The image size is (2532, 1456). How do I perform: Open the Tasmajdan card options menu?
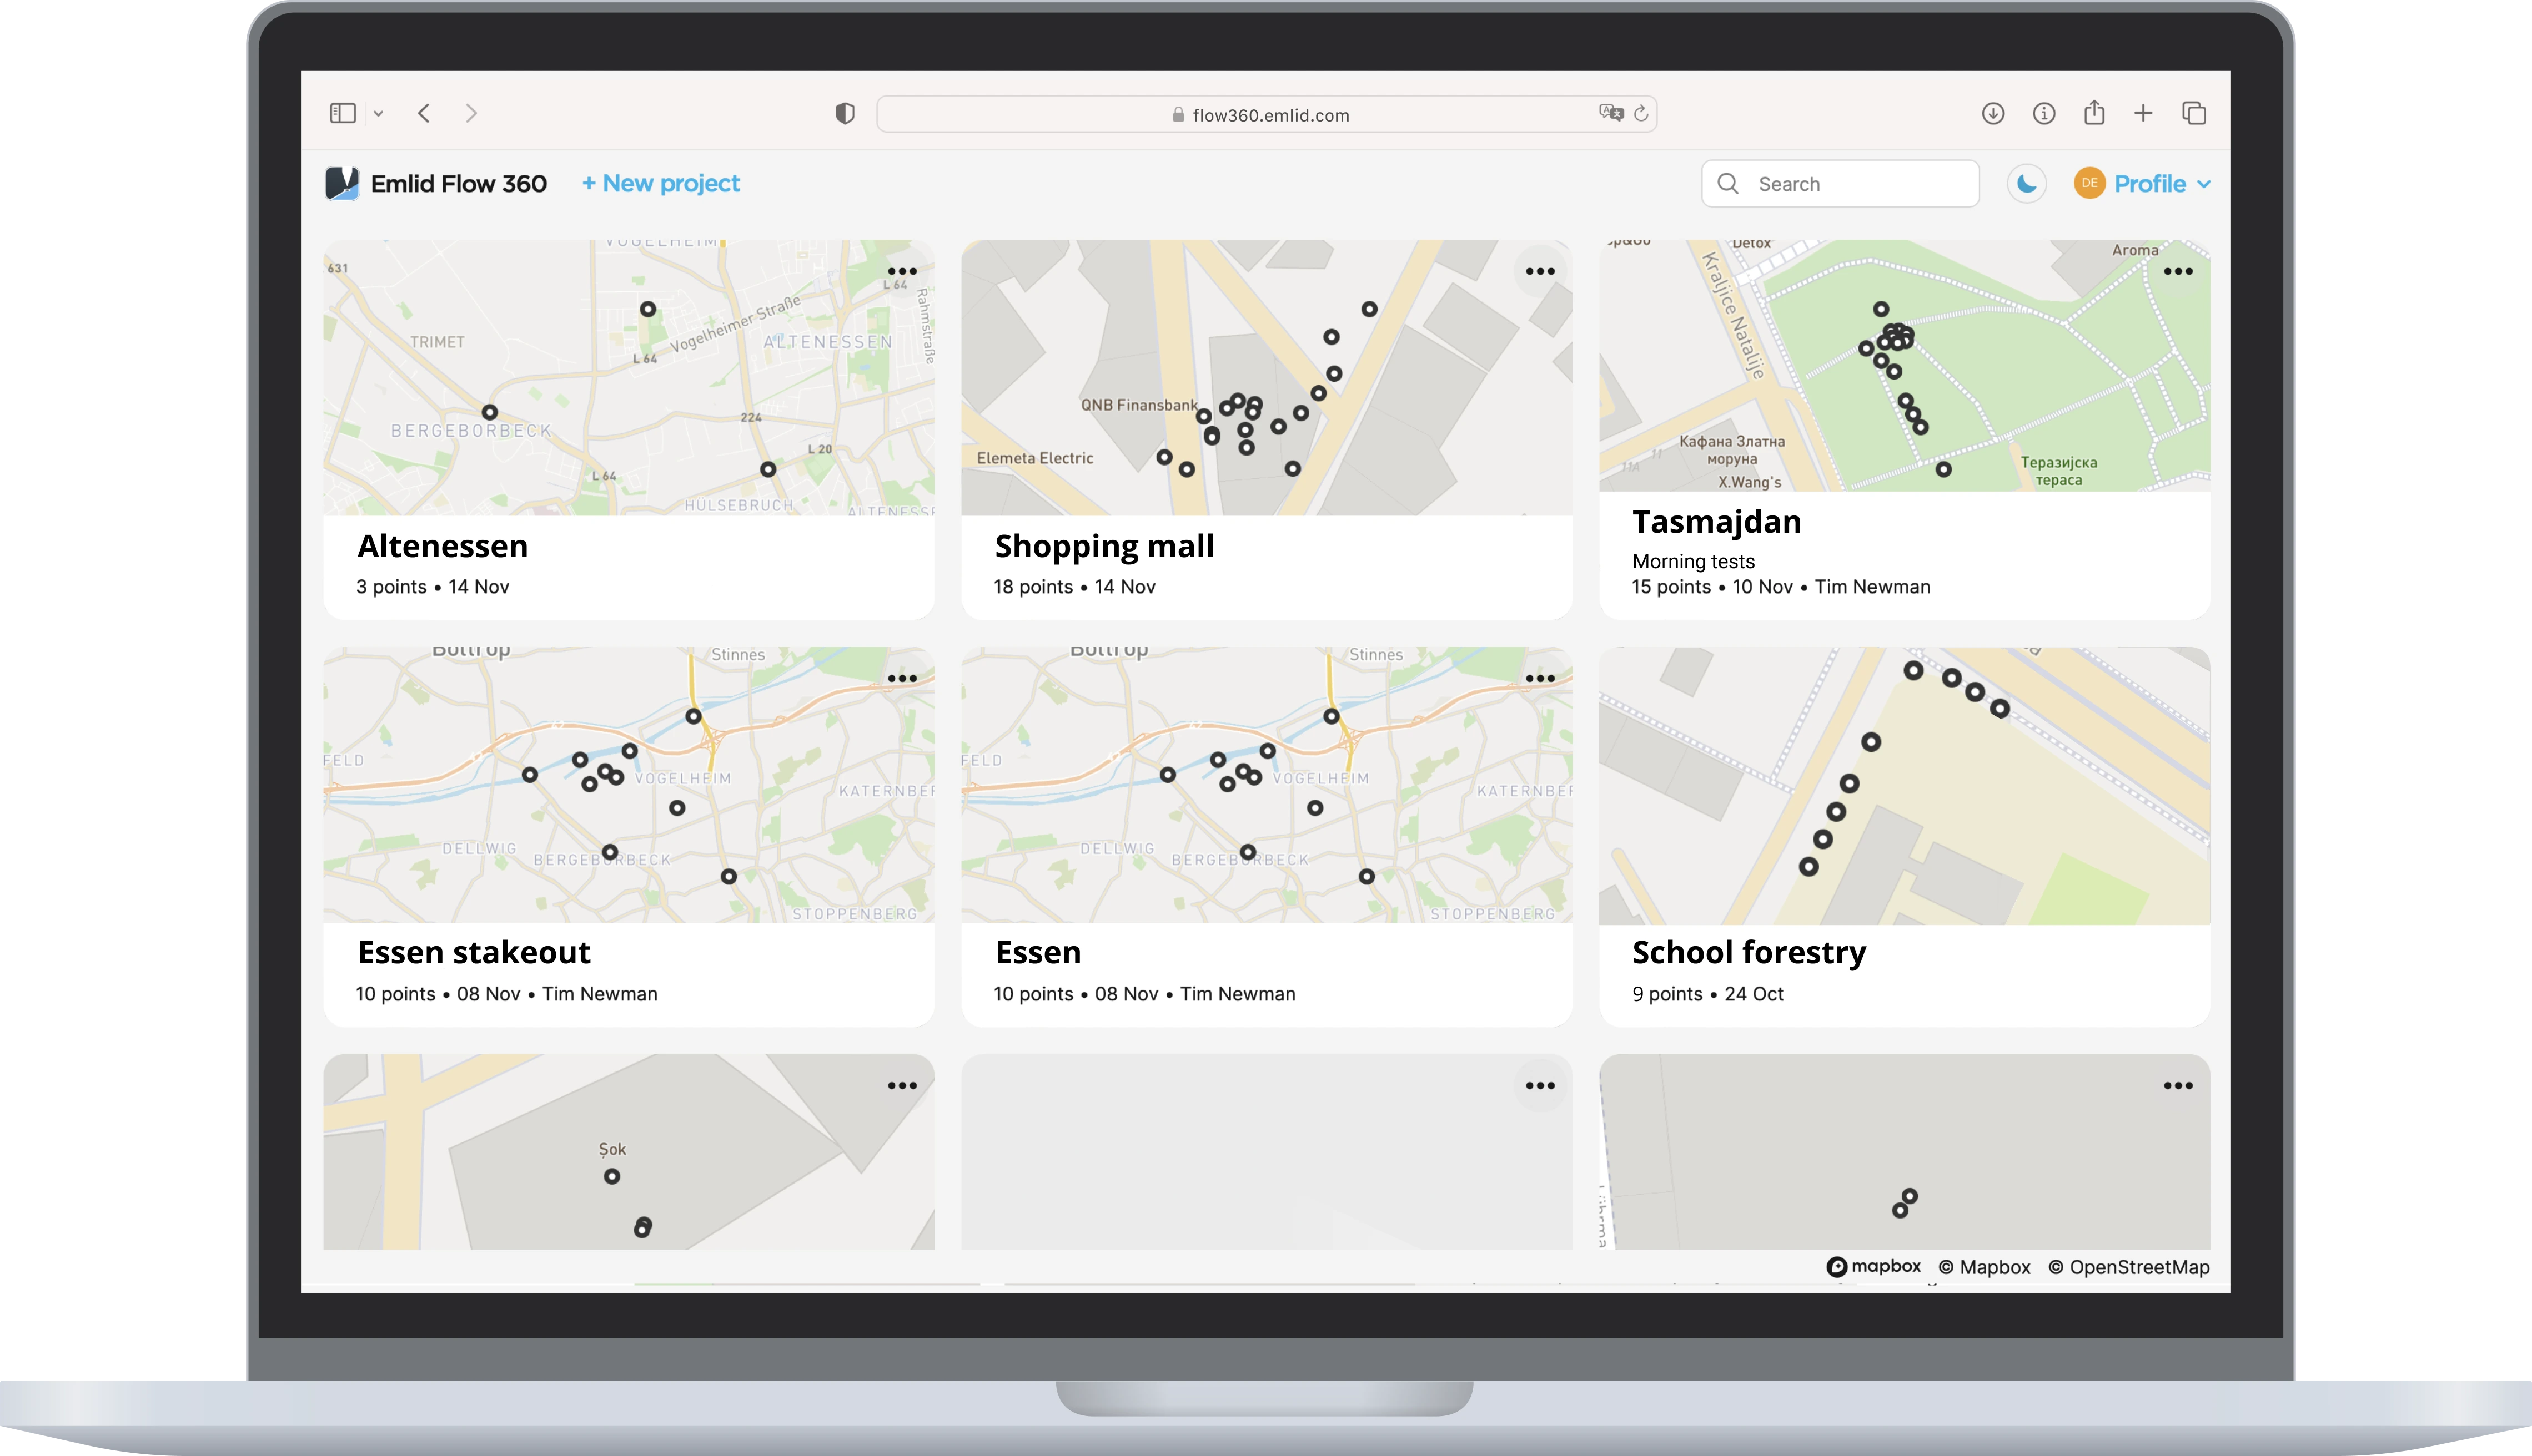tap(2179, 271)
